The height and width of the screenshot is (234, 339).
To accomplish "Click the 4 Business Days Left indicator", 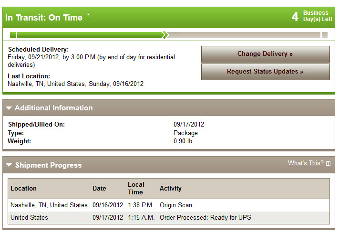I will (312, 16).
